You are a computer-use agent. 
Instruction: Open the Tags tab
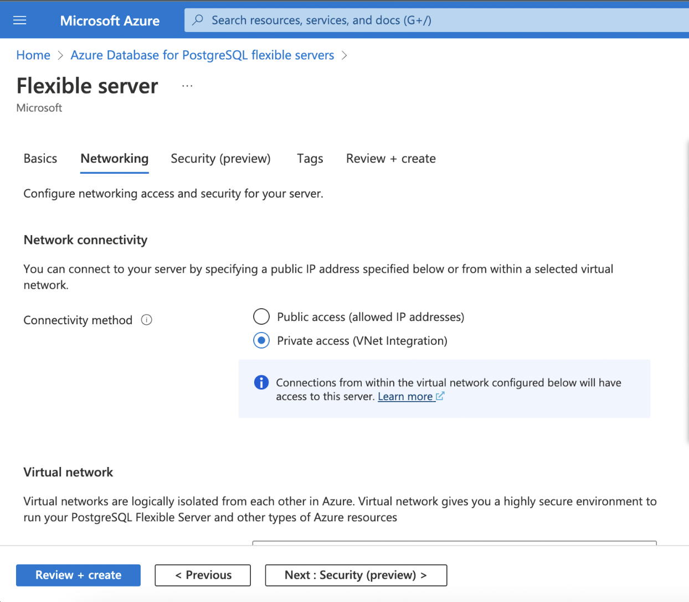click(310, 159)
